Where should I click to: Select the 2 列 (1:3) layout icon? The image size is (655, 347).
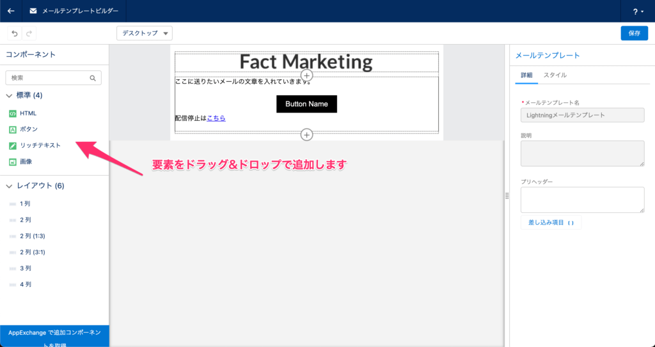(x=13, y=236)
